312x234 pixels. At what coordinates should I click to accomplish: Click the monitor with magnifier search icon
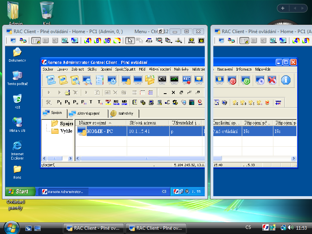[87, 80]
